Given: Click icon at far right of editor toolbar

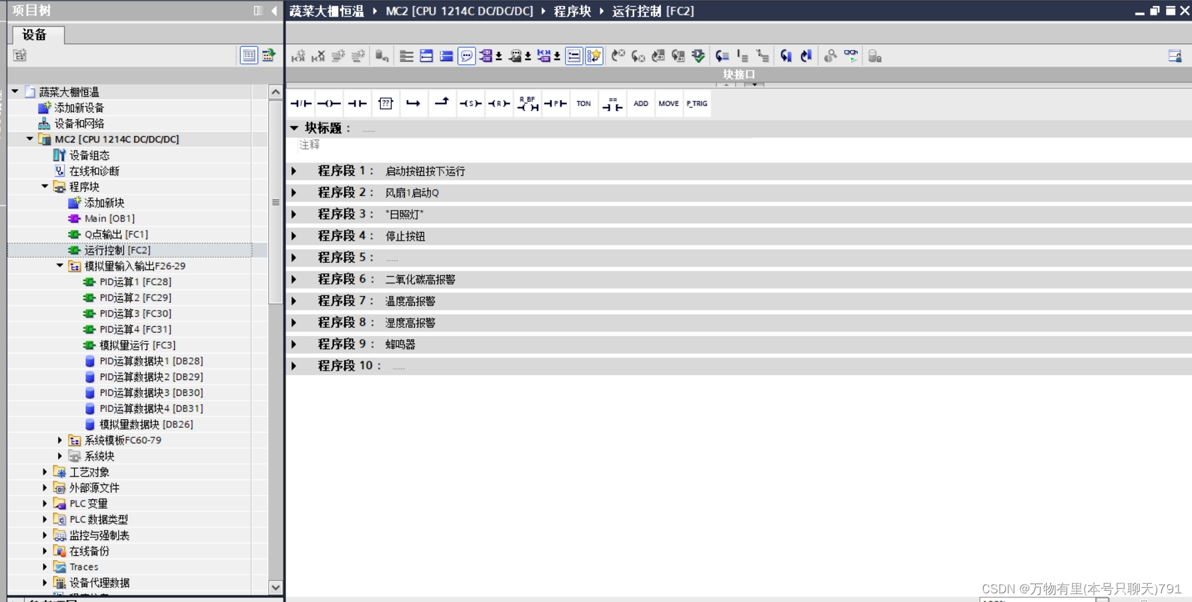Looking at the screenshot, I should [x=1175, y=56].
